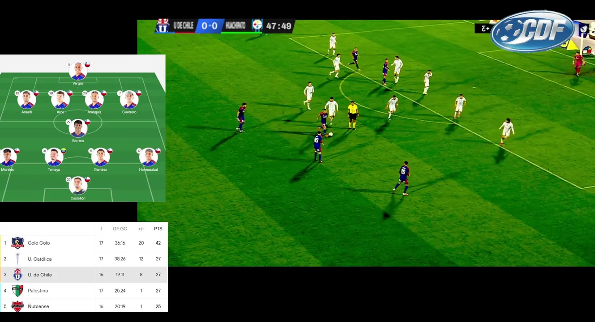Open Tamayo's player photo
Viewport: 595px width, 322px height.
pos(54,157)
